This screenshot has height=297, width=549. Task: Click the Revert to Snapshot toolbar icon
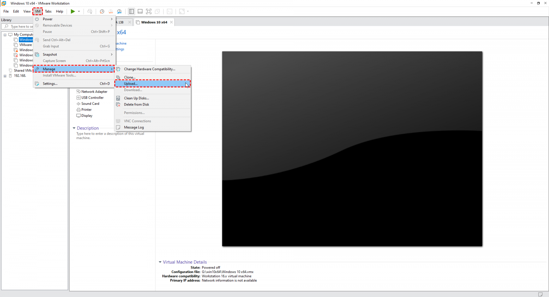[110, 11]
